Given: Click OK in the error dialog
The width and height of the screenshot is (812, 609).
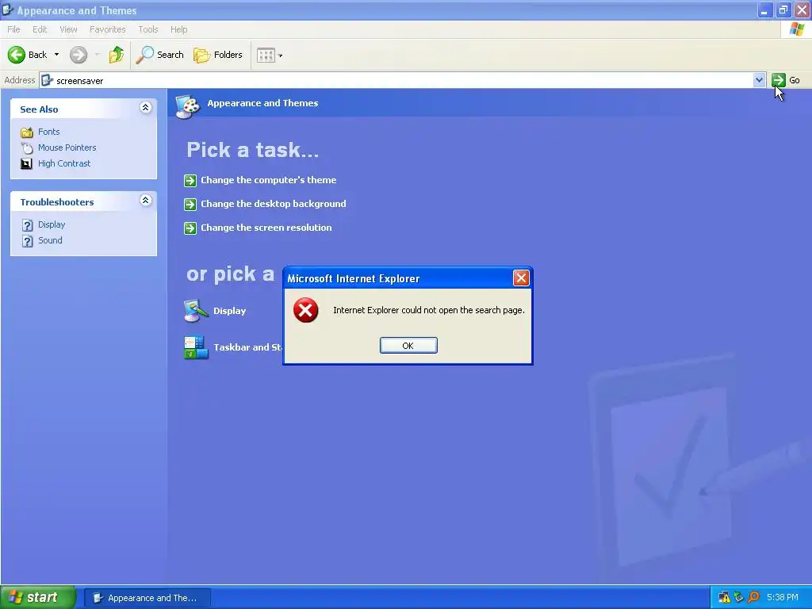Looking at the screenshot, I should tap(408, 346).
